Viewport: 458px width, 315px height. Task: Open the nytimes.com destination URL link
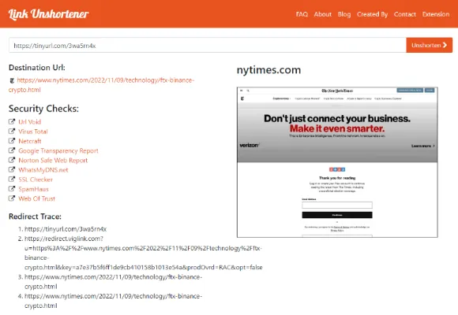(101, 85)
